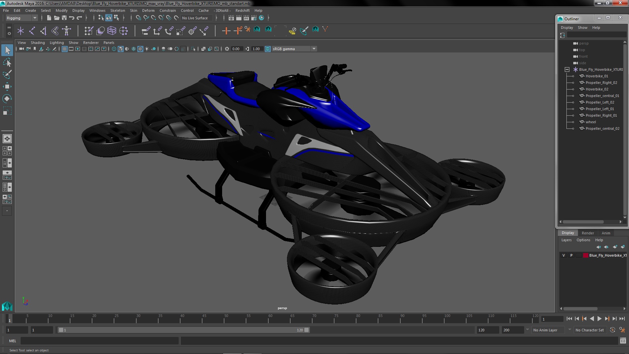Open the Skeleton menu
629x354 pixels.
tap(117, 10)
